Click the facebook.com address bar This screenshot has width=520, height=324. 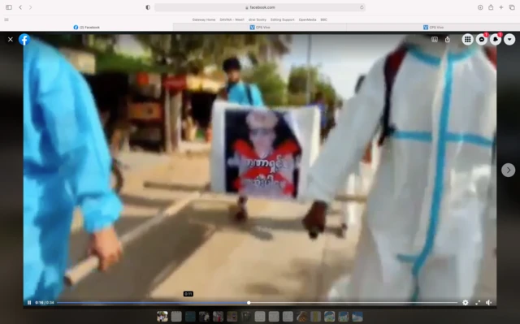pyautogui.click(x=260, y=7)
